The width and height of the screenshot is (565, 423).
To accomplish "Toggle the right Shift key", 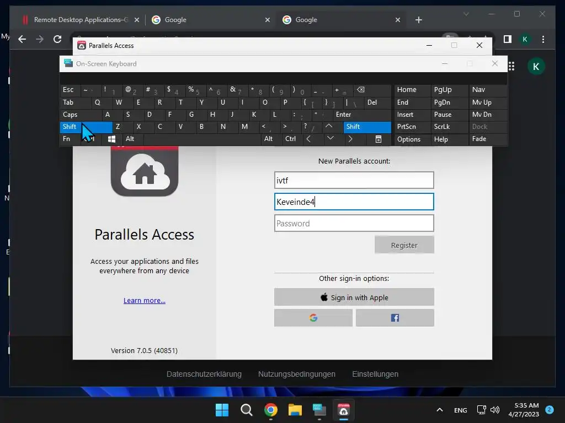I will tap(367, 127).
